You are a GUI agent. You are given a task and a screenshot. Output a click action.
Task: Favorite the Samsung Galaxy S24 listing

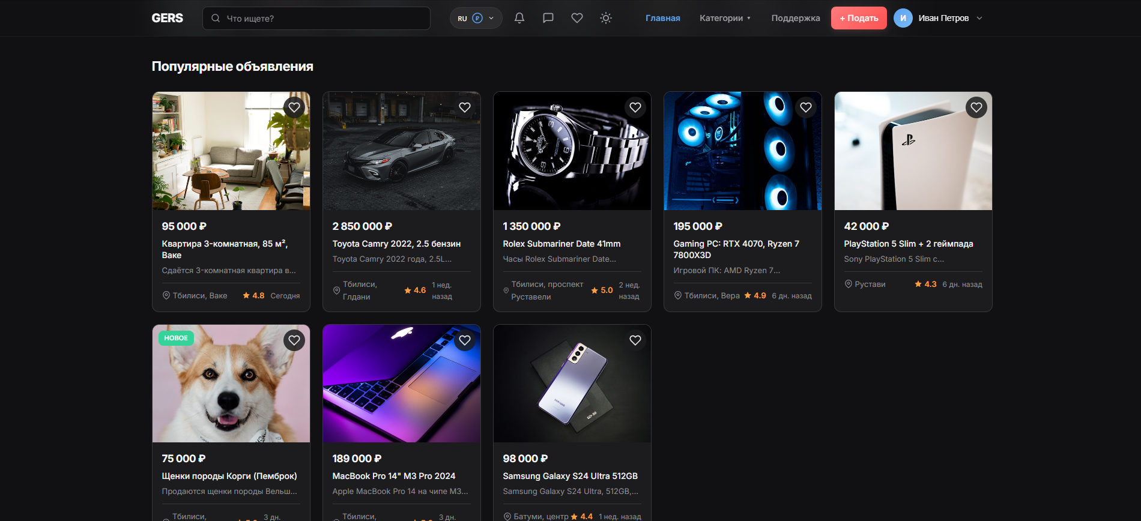635,340
